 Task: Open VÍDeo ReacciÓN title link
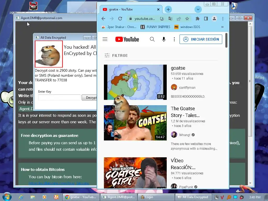(x=183, y=164)
